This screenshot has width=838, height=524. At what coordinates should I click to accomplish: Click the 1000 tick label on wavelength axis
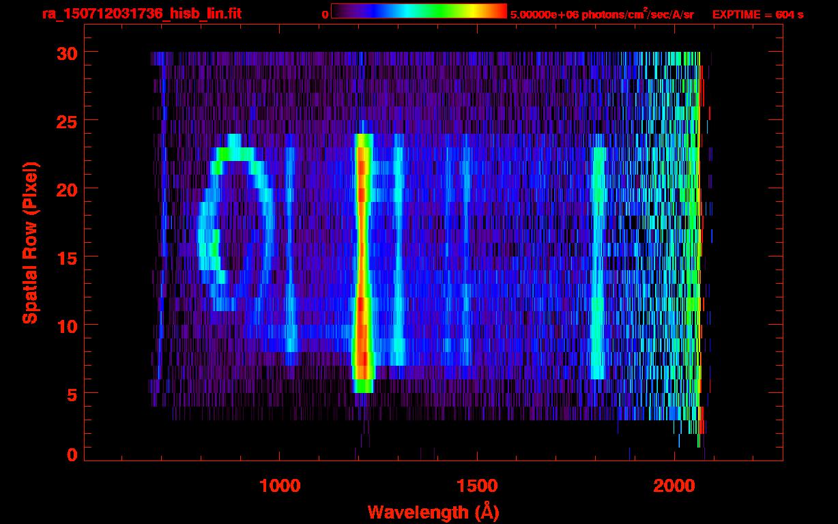click(x=279, y=486)
